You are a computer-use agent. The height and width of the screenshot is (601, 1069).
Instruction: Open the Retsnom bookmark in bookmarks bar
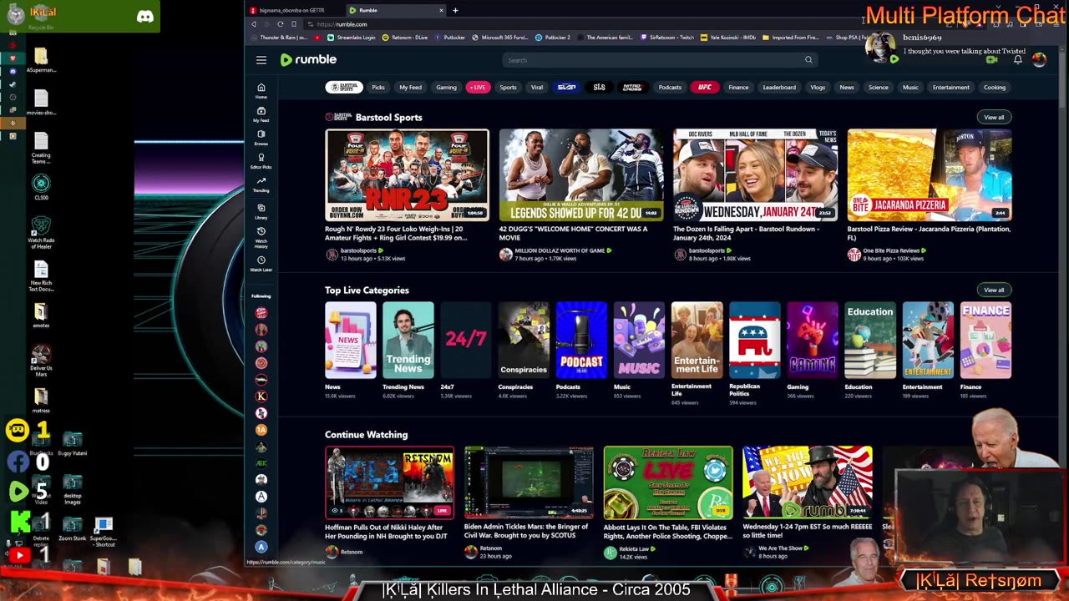coord(404,38)
